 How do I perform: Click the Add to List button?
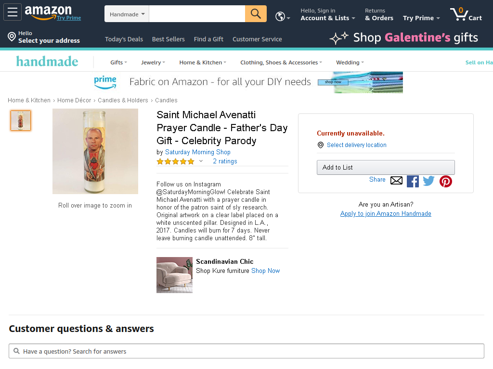pos(386,167)
